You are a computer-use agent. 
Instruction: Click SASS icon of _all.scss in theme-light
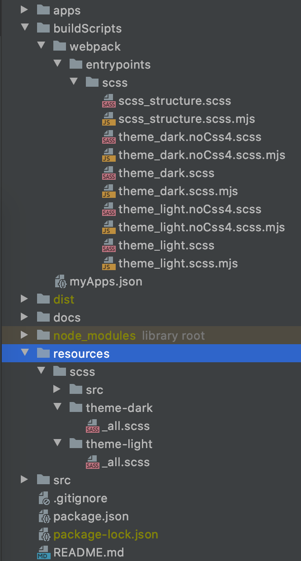[x=92, y=462]
